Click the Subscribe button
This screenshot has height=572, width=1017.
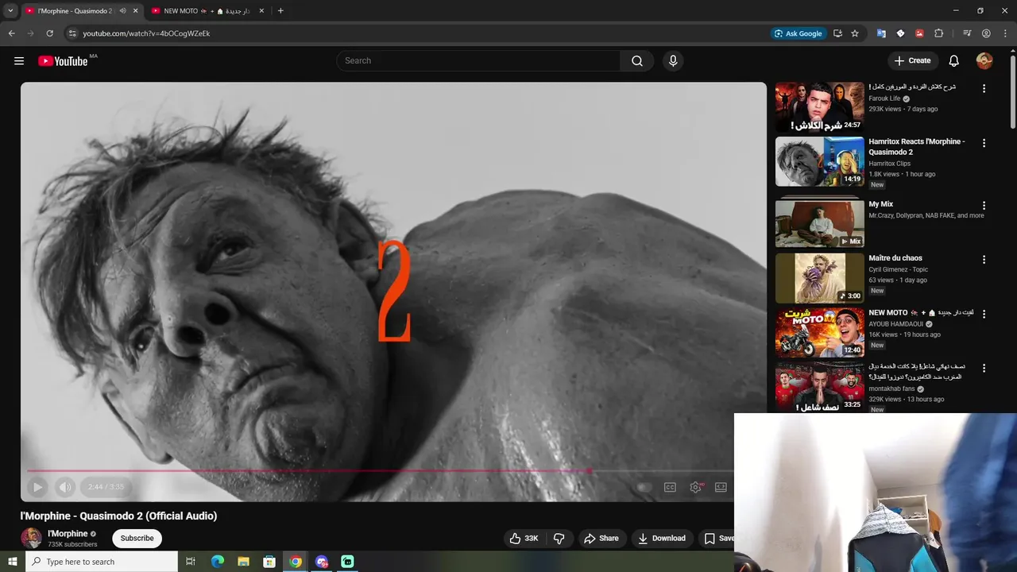pyautogui.click(x=137, y=539)
